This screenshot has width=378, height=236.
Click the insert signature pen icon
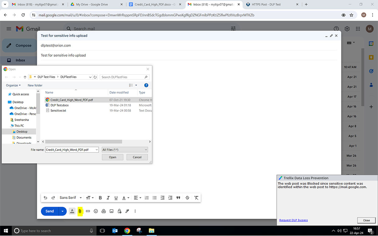click(127, 211)
